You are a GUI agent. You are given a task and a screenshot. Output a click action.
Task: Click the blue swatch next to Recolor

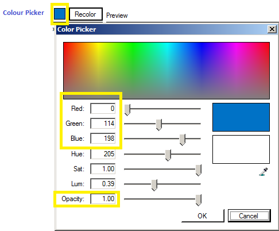click(60, 14)
